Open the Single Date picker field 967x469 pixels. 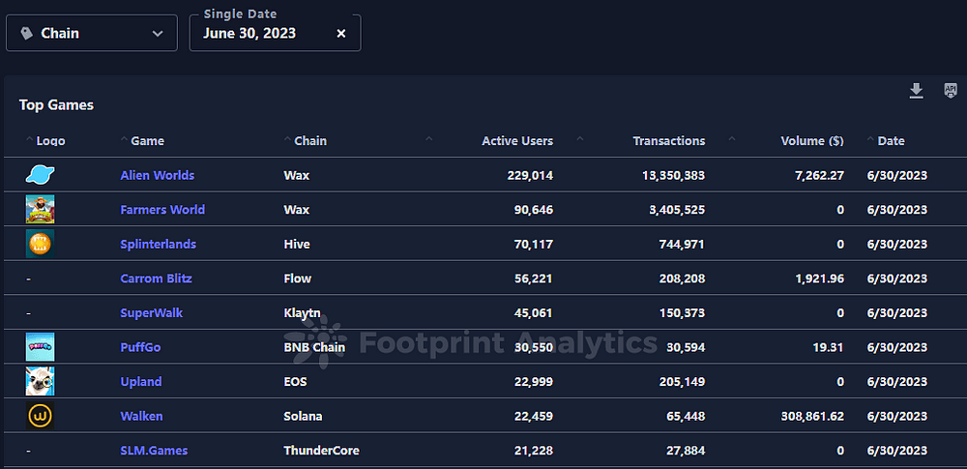(x=275, y=33)
